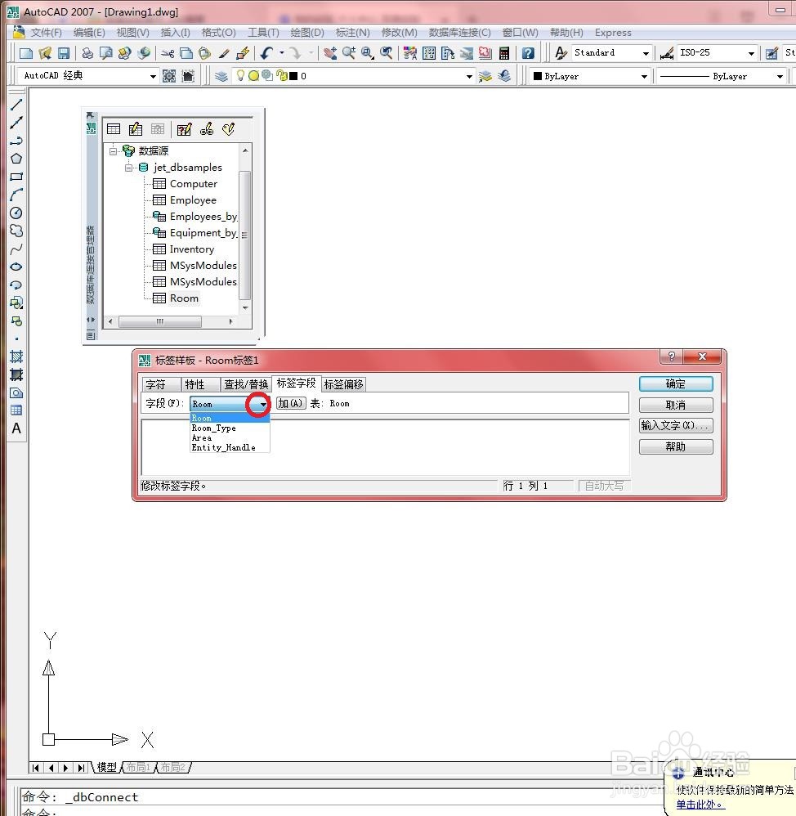Switch to 布局1 layout tab
796x816 pixels.
pyautogui.click(x=138, y=767)
